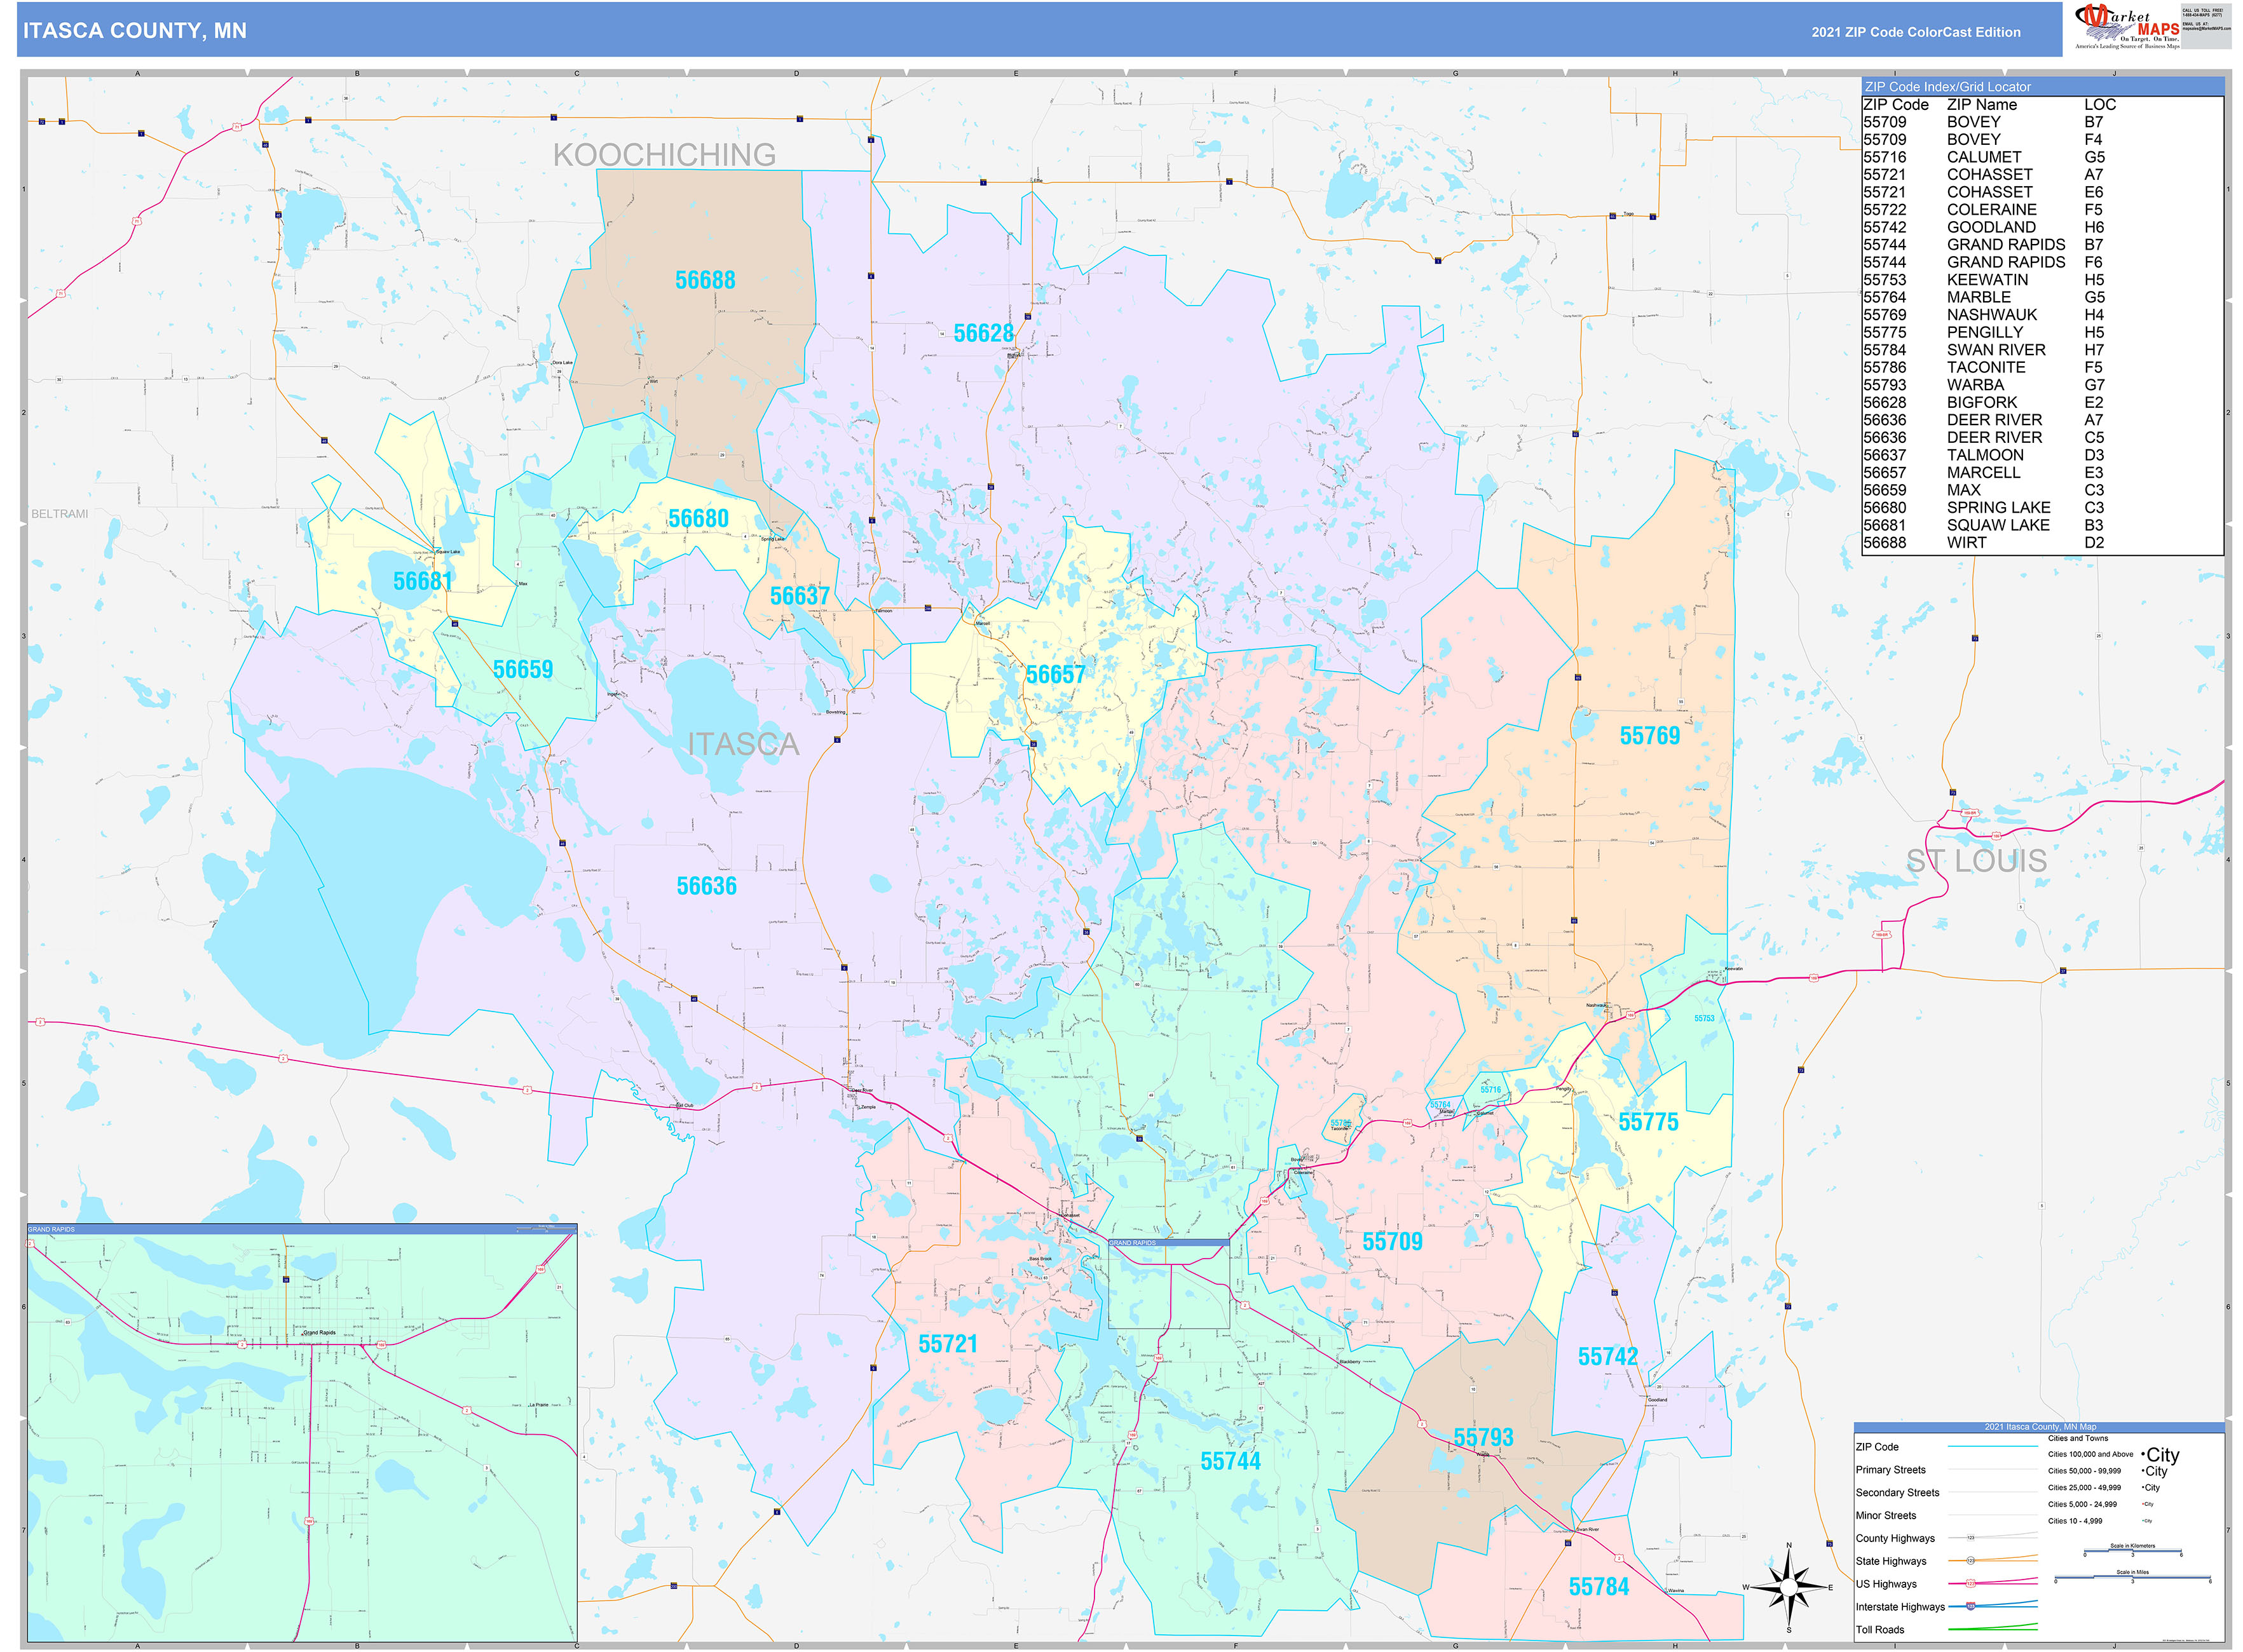Click the KOOCHICHING county name label

pyautogui.click(x=664, y=155)
